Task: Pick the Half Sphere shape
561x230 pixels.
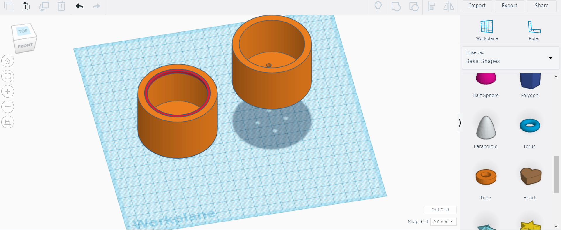Action: click(x=486, y=85)
